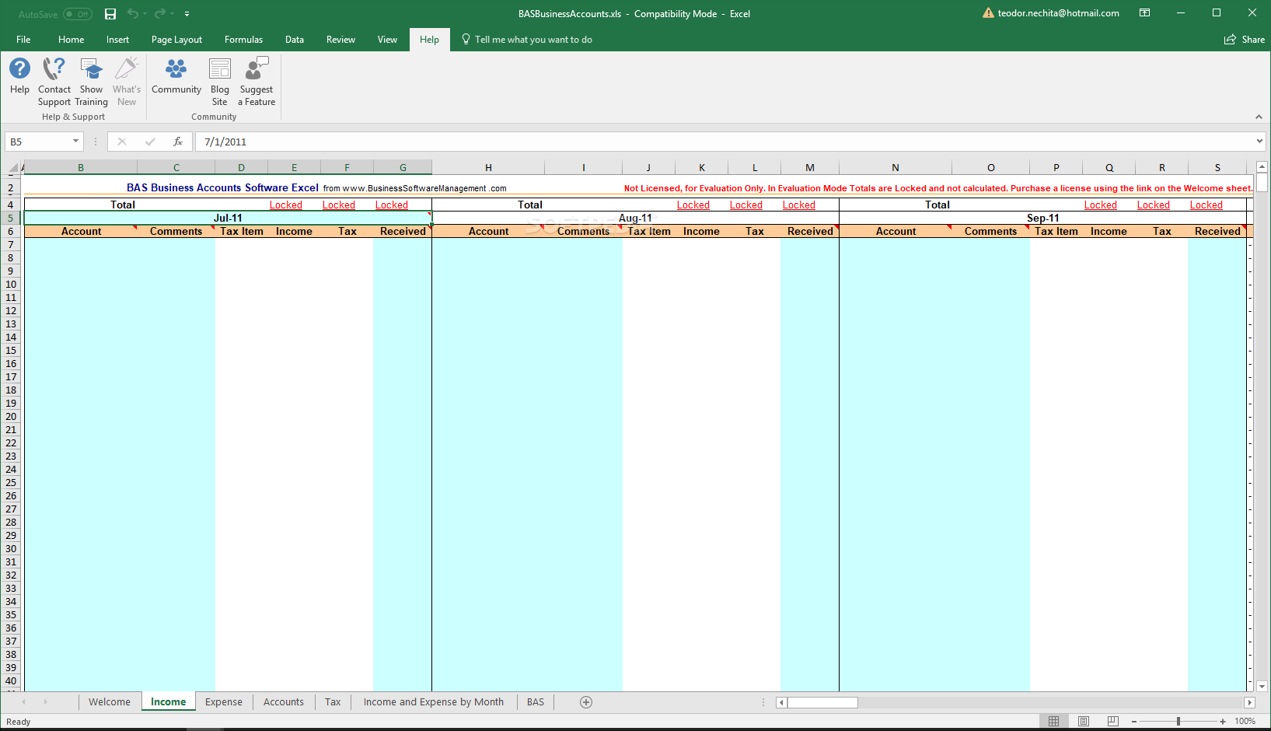
Task: Open Income and Expense by Month sheet
Action: tap(434, 702)
